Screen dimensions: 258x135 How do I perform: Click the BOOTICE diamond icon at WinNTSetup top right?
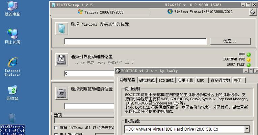pos(253,12)
